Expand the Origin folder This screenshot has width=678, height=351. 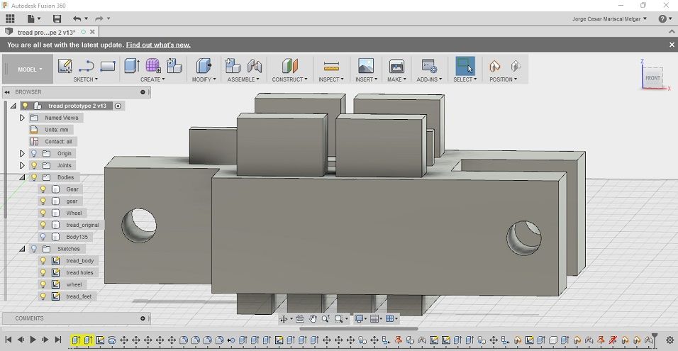pos(22,153)
